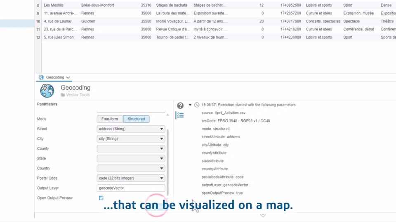The width and height of the screenshot is (396, 222).
Task: Select Free-form mode
Action: (110, 119)
